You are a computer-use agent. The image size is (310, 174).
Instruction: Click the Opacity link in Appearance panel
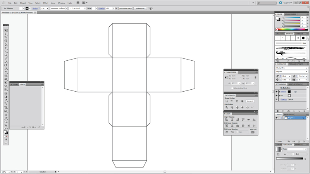[283, 99]
